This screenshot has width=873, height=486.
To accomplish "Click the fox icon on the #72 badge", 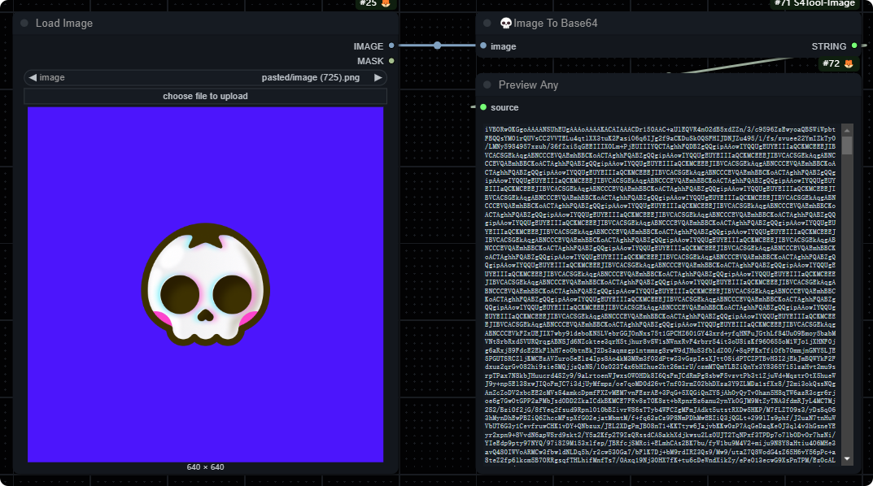I will tap(849, 63).
